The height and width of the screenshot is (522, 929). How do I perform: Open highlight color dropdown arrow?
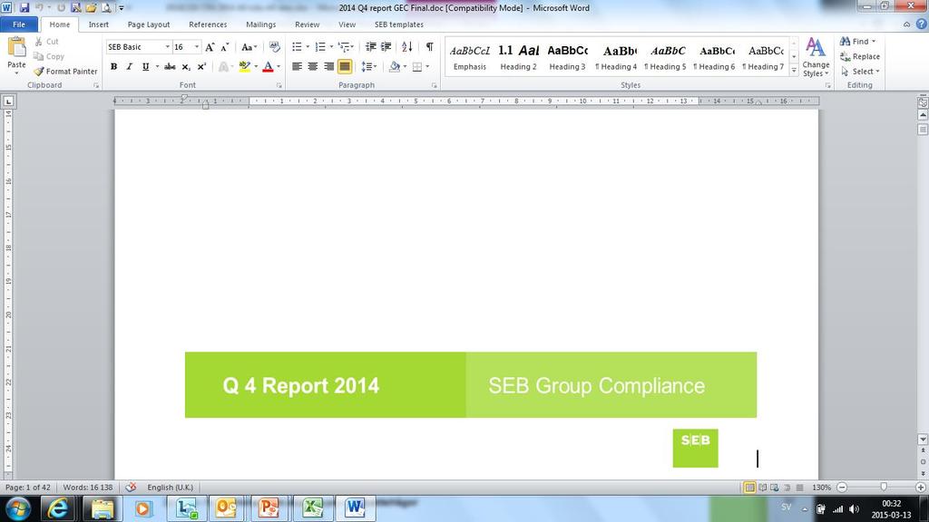[256, 67]
